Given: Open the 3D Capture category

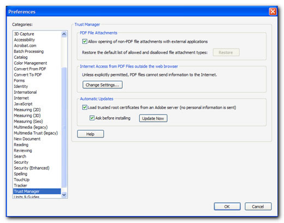Looking at the screenshot, I should 24,34.
